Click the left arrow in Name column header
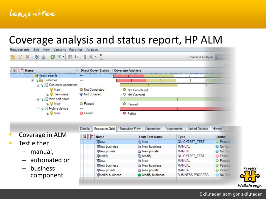The height and width of the screenshot is (199, 266). [x=77, y=70]
